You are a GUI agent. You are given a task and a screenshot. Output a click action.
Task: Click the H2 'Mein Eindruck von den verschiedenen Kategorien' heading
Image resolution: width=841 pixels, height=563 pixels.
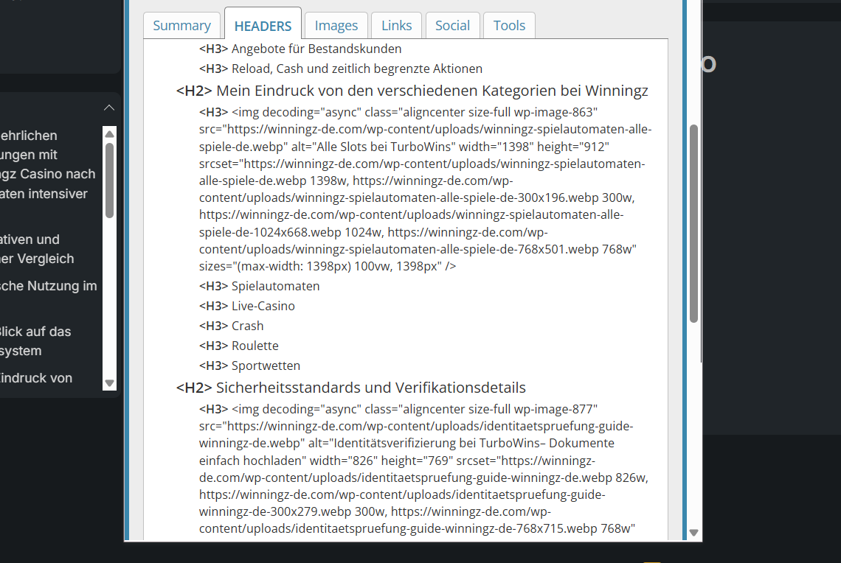point(412,91)
